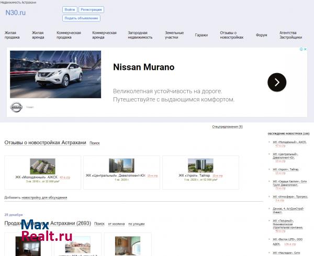This screenshot has width=314, height=256.
Task: Open sidebar link ЖК «Молодежный». АЖСК
Action: [289, 142]
